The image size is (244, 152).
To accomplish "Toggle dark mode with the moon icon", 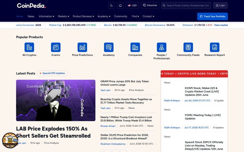I will [111, 5].
